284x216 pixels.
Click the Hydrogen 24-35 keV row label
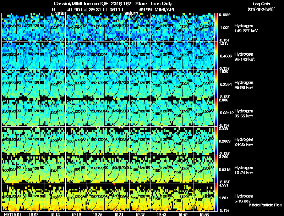[244, 142]
